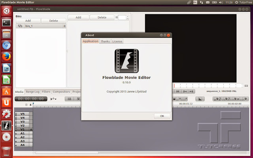Open the Range Log tab
This screenshot has height=158, width=253.
(32, 92)
